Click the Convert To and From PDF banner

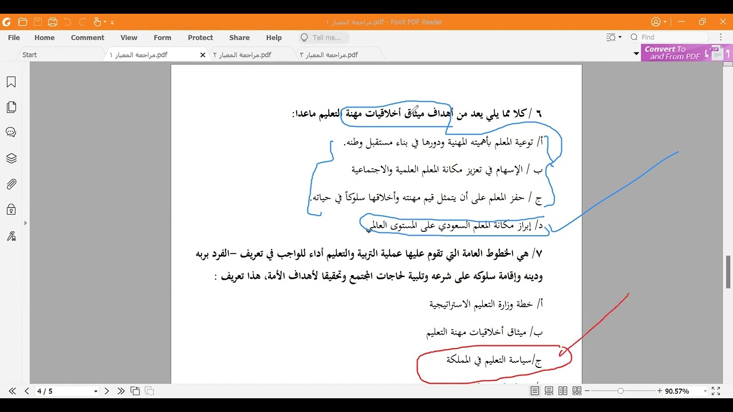(686, 53)
